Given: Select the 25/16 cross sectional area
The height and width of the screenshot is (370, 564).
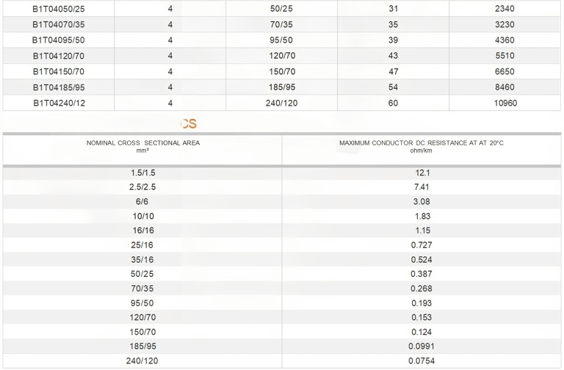Looking at the screenshot, I should (x=142, y=245).
